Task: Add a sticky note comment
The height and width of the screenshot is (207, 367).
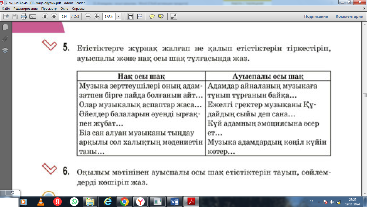Action: click(x=152, y=16)
